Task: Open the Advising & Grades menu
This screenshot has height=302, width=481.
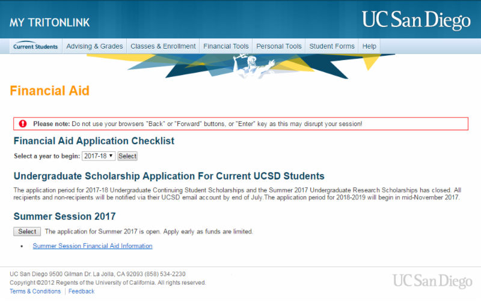Action: click(x=94, y=46)
